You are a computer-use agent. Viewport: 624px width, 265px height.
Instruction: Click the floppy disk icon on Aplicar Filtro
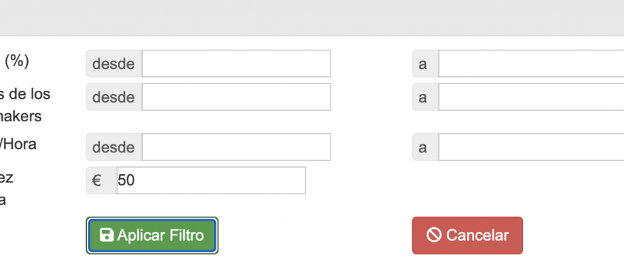[x=106, y=235]
